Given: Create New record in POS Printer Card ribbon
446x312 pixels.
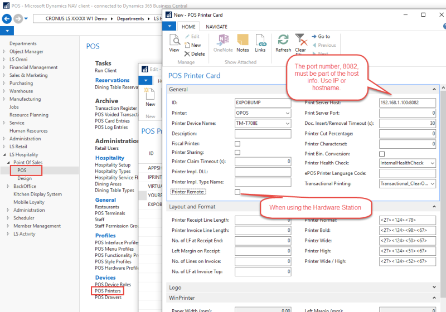Looking at the screenshot, I should coord(193,45).
